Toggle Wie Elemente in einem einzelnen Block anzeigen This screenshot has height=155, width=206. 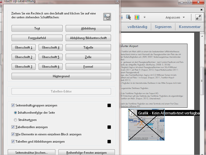tap(13, 134)
